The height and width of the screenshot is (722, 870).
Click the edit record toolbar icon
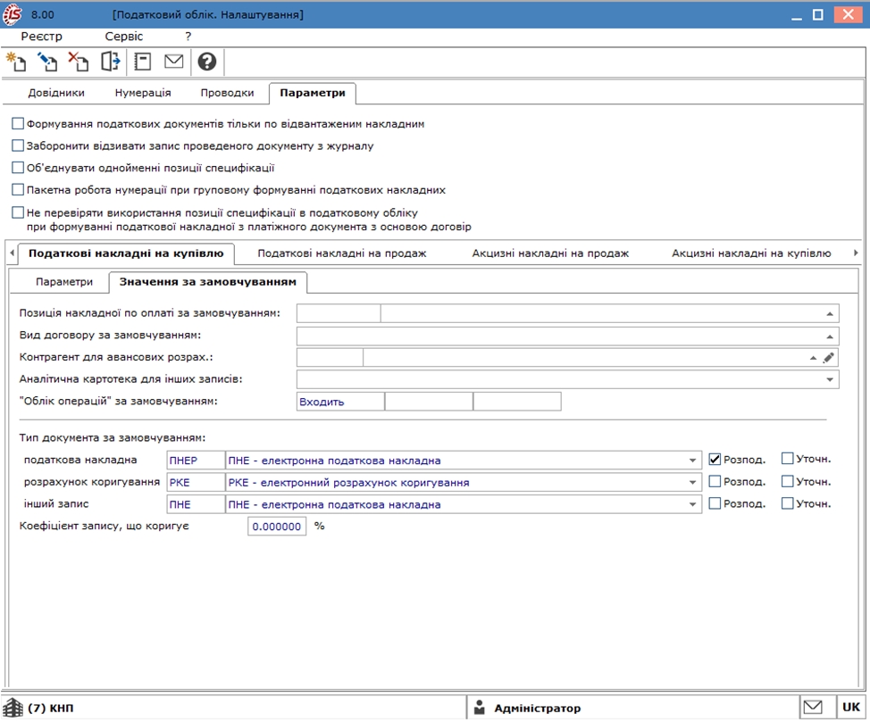tap(47, 62)
